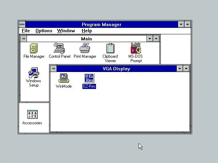Open the Main window control-menu box
The image size is (218, 163).
(24, 38)
